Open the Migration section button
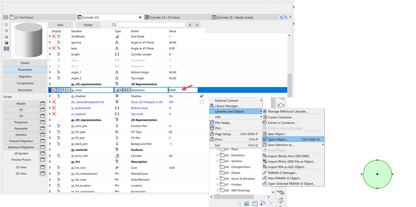 pyautogui.click(x=25, y=76)
